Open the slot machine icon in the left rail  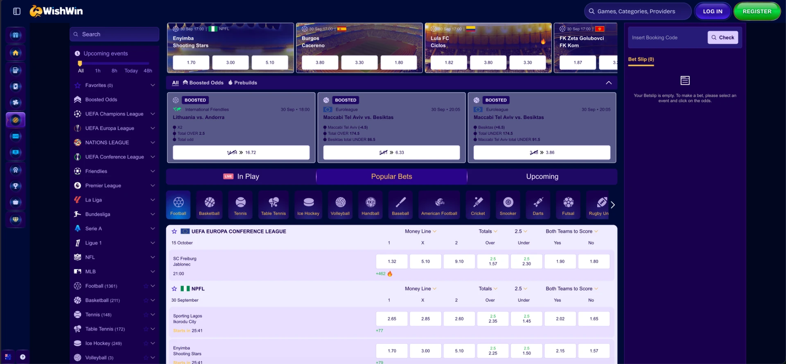coord(16,70)
